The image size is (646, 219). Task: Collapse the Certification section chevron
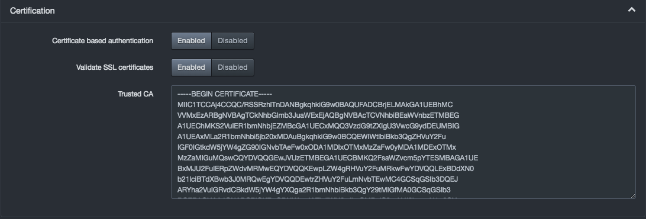pyautogui.click(x=631, y=10)
